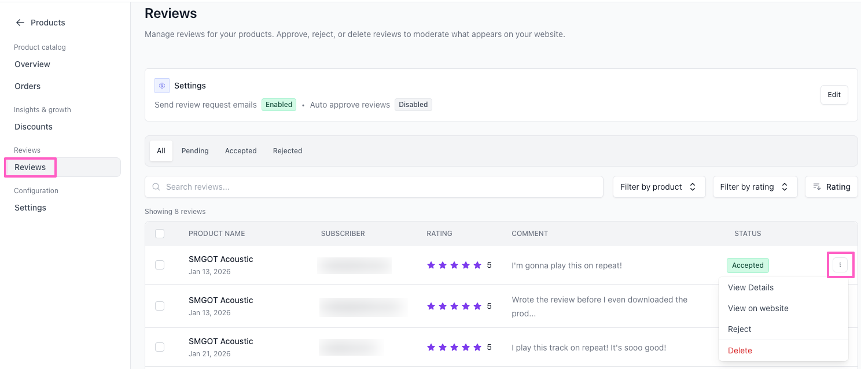Switch to the Pending tab

coord(195,151)
